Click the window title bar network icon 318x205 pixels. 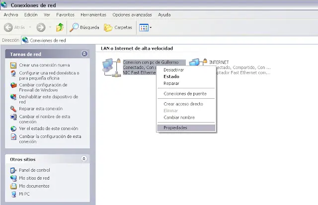tap(4, 5)
